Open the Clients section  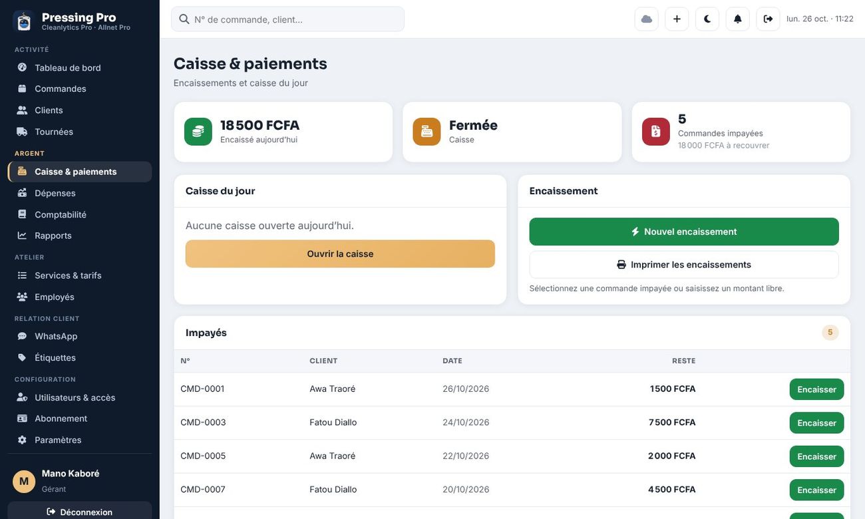(x=80, y=110)
